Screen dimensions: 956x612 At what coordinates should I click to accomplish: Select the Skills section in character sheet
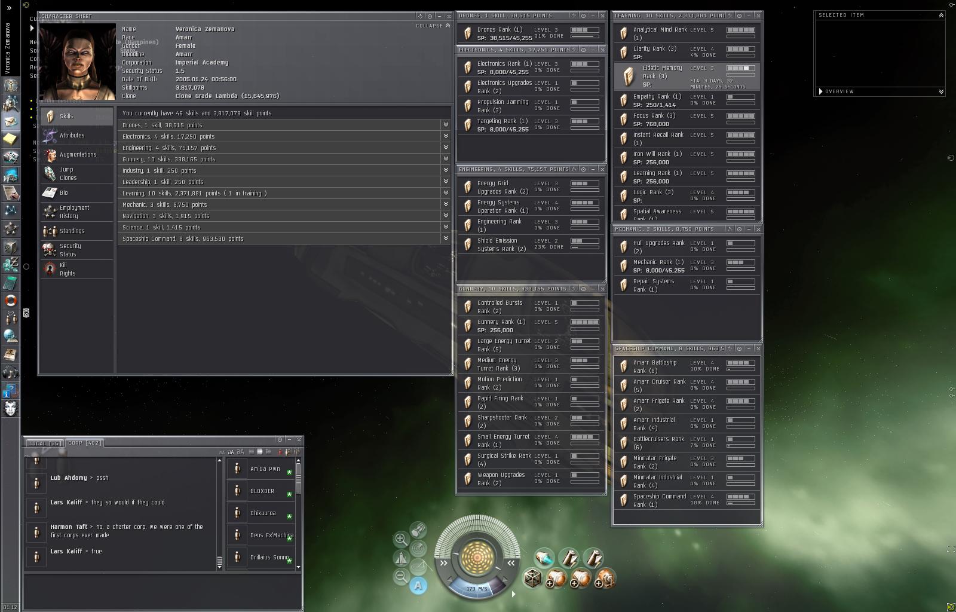click(x=77, y=116)
